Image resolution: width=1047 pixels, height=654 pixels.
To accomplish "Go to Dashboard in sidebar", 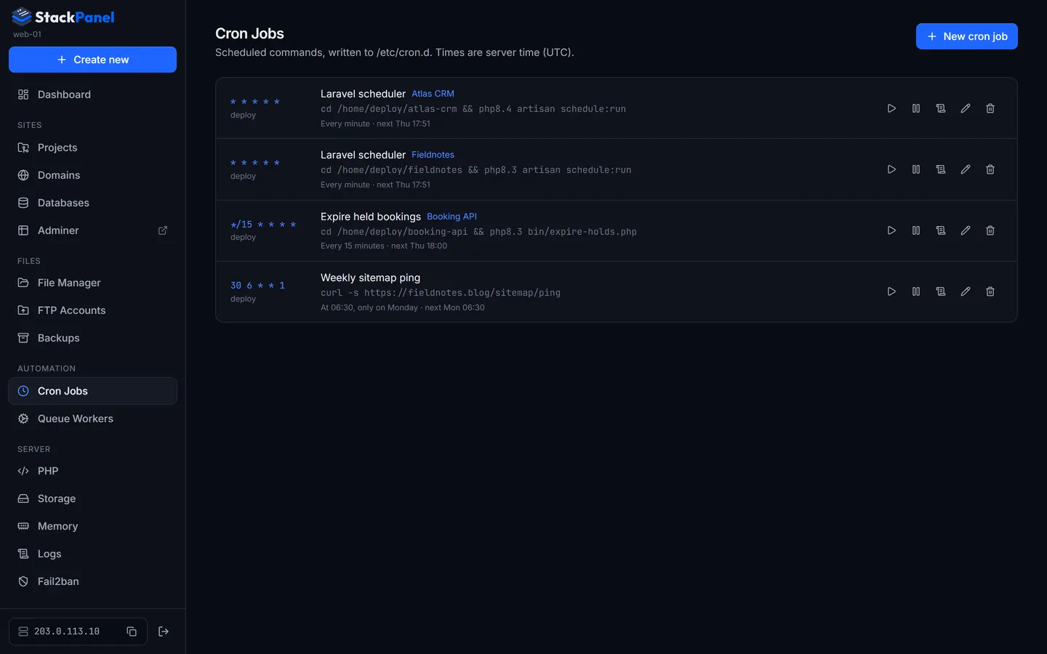I will coord(92,94).
